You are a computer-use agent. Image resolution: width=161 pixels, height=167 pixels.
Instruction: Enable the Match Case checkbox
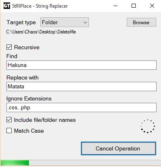[x=9, y=131]
